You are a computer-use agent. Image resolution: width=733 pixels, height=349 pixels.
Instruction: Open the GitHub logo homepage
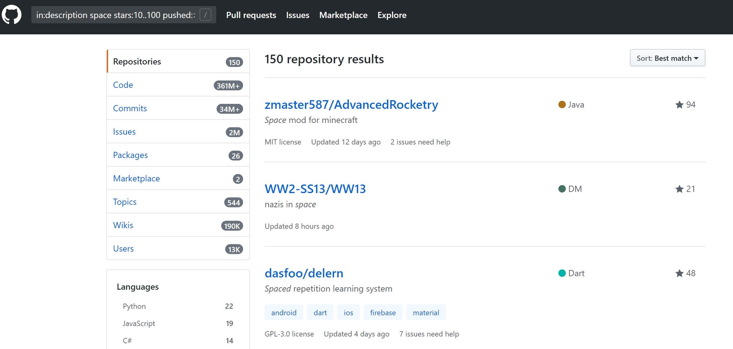pyautogui.click(x=11, y=15)
